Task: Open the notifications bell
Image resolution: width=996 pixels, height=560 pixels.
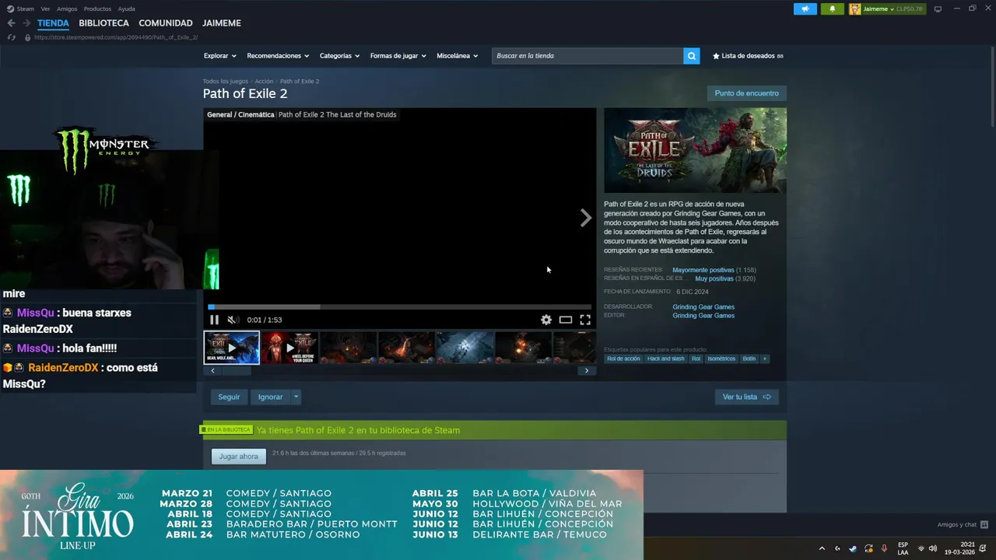Action: point(832,9)
